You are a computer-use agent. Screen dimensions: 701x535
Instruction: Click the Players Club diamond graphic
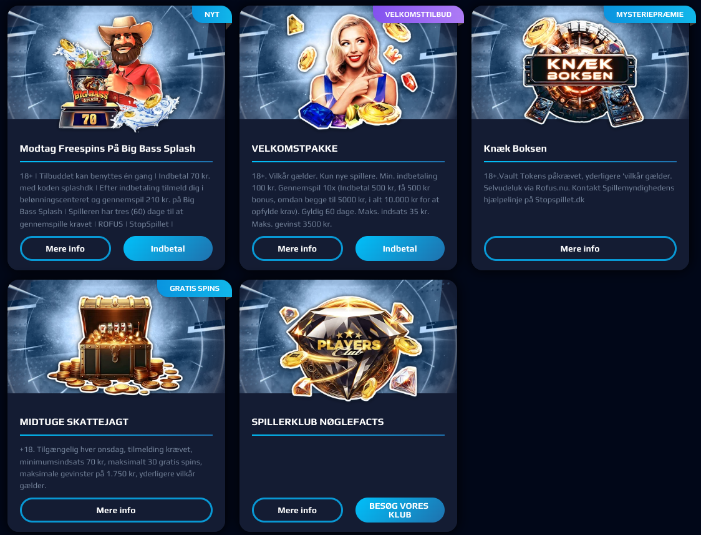coord(349,346)
